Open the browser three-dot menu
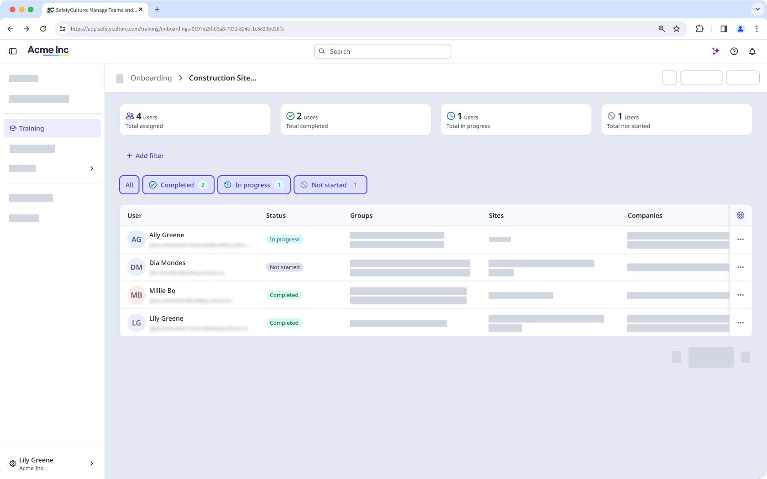Viewport: 767px width, 479px height. [x=756, y=29]
